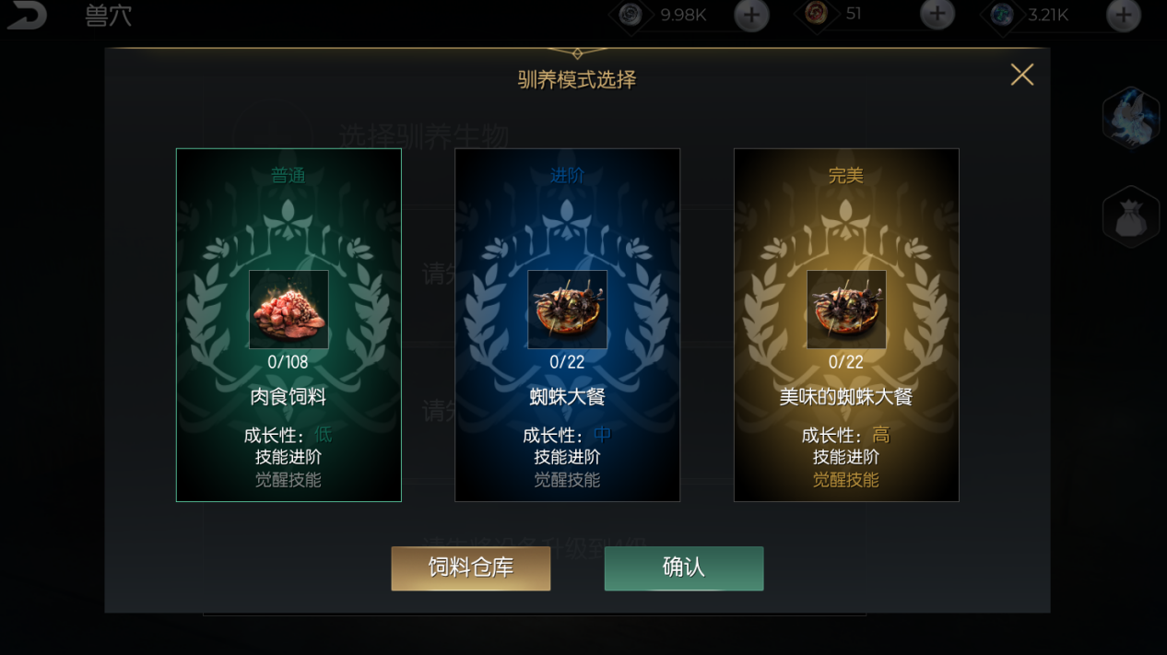
Task: Click the 51 resource currency icon
Action: pos(816,14)
